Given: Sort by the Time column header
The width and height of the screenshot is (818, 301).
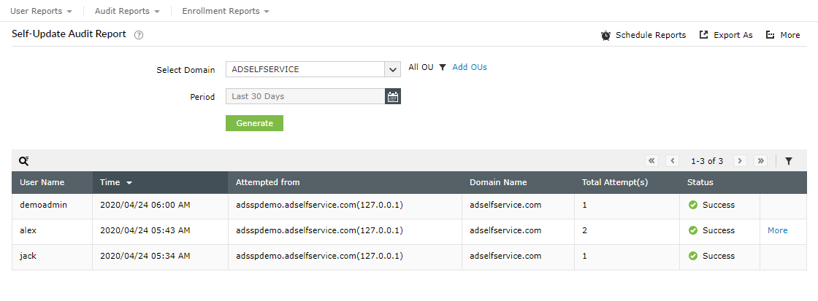Looking at the screenshot, I should pos(116,182).
